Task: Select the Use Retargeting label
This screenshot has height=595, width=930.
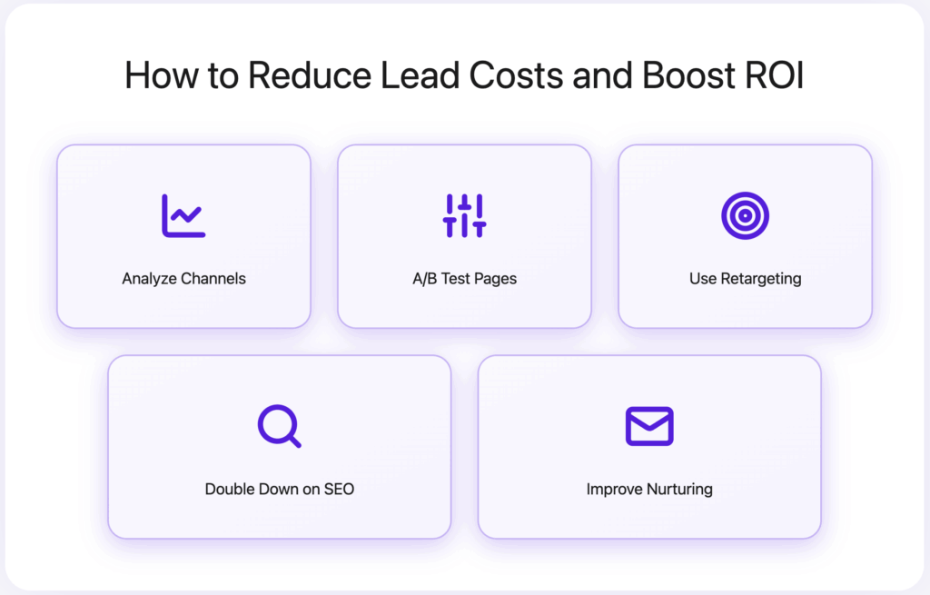Action: click(745, 279)
